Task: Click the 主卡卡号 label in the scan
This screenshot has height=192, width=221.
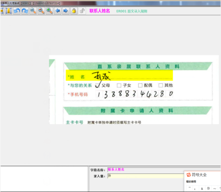Action: coord(74,122)
